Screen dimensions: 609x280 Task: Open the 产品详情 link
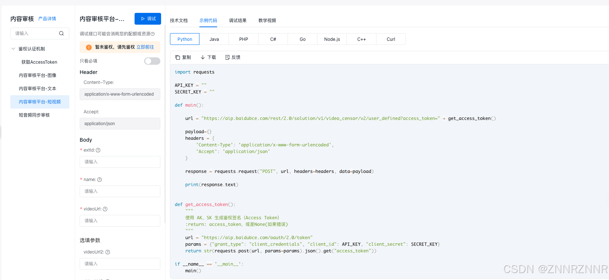pyautogui.click(x=47, y=19)
